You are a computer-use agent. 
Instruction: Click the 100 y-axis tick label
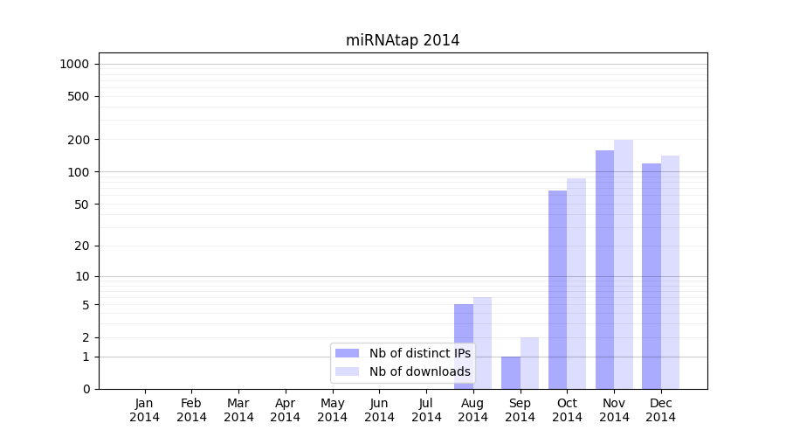(79, 172)
